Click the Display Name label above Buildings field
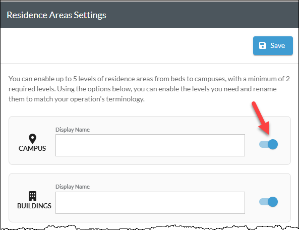 coord(73,187)
